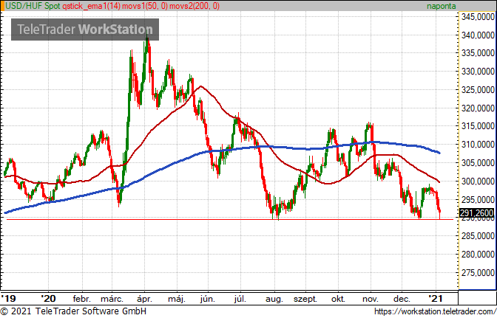Screen dimensions: 497x318
Task: Click the '21 year label on time axis
Action: [x=435, y=298]
